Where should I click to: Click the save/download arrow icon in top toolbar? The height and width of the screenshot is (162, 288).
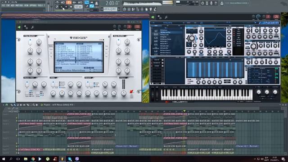222,3
